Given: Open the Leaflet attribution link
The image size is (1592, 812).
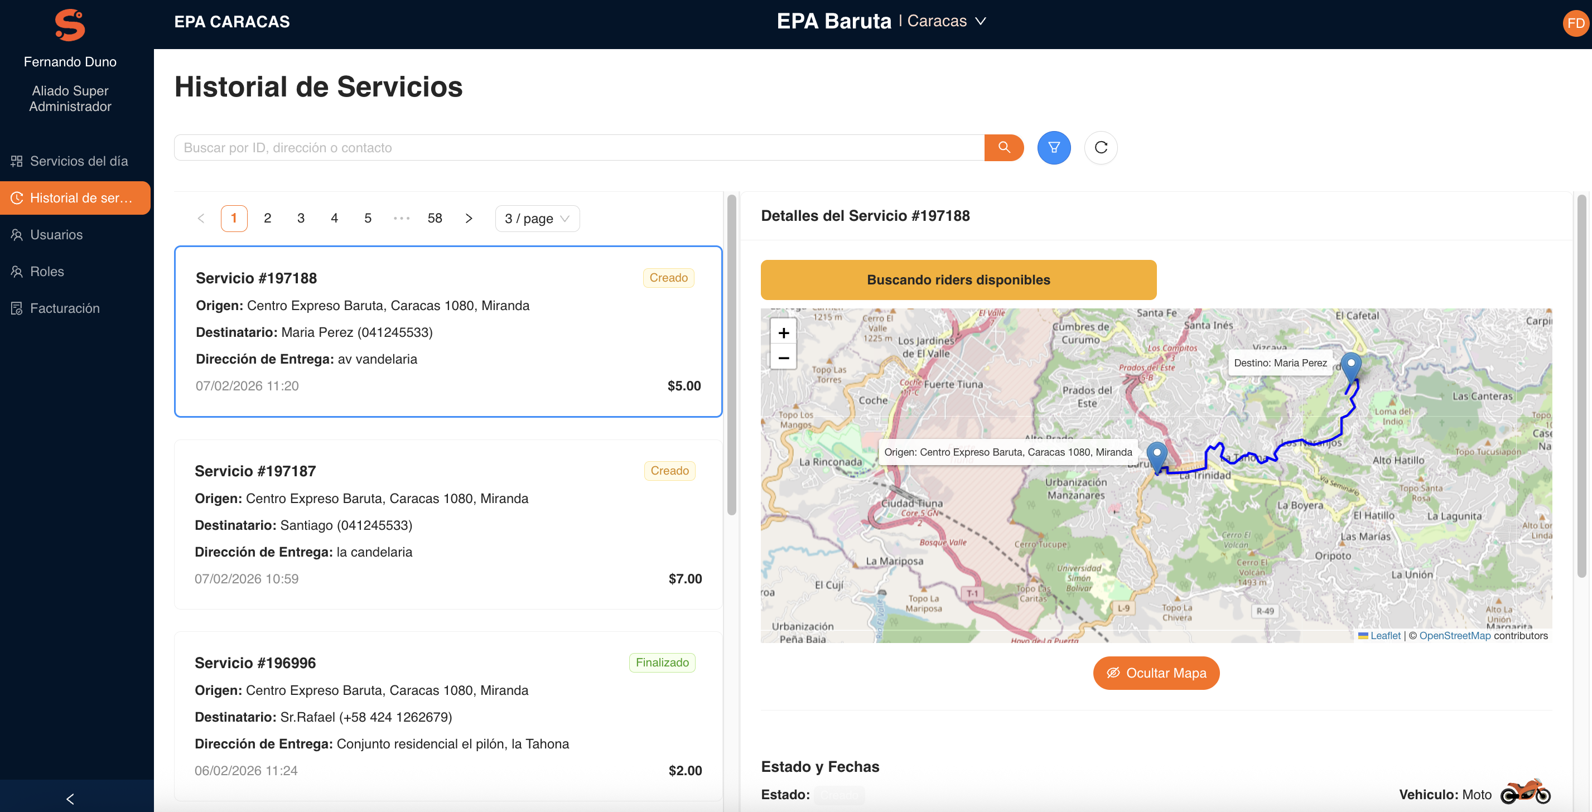Looking at the screenshot, I should pyautogui.click(x=1385, y=635).
